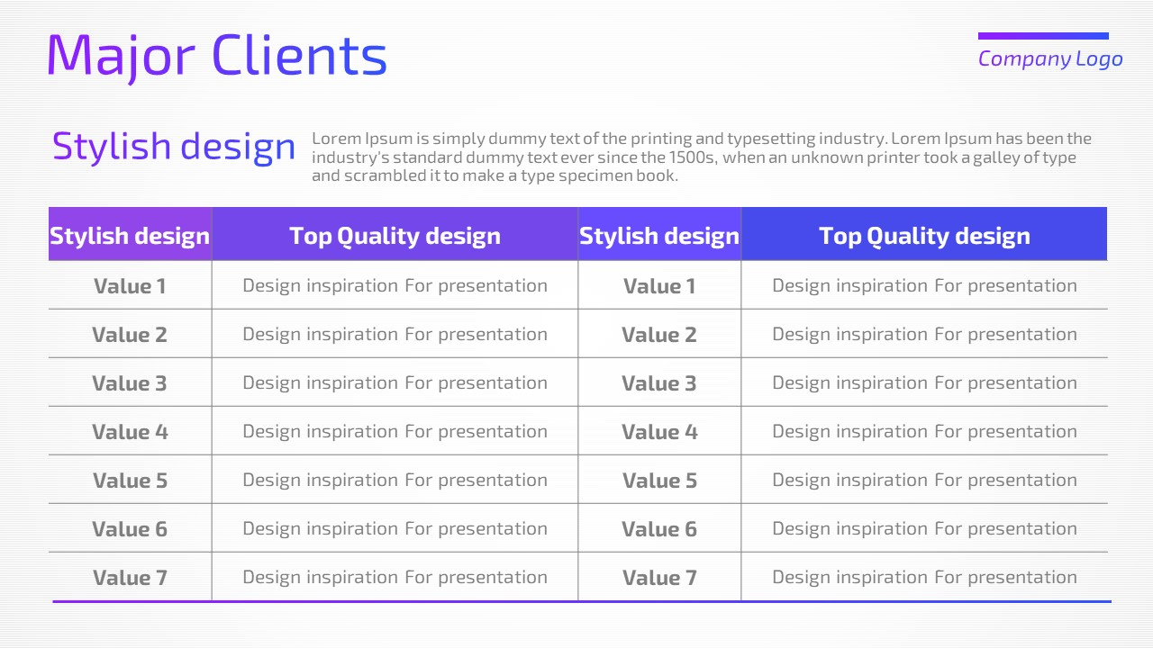Select "Value 2" under the blue Stylish design header
The height and width of the screenshot is (648, 1153).
[659, 335]
